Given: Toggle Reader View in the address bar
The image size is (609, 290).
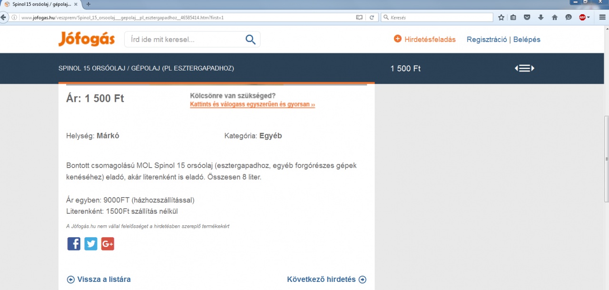Looking at the screenshot, I should pos(359,18).
